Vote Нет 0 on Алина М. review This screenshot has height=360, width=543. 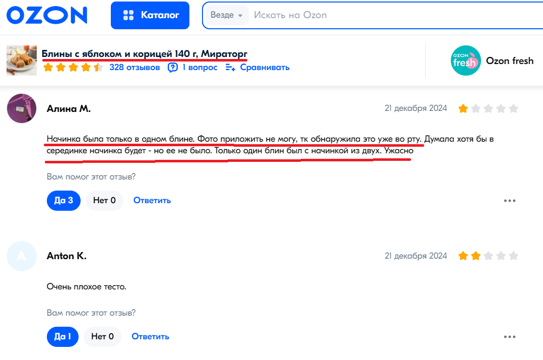pos(104,200)
